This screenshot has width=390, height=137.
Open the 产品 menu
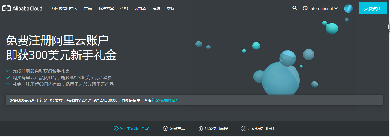(x=88, y=8)
